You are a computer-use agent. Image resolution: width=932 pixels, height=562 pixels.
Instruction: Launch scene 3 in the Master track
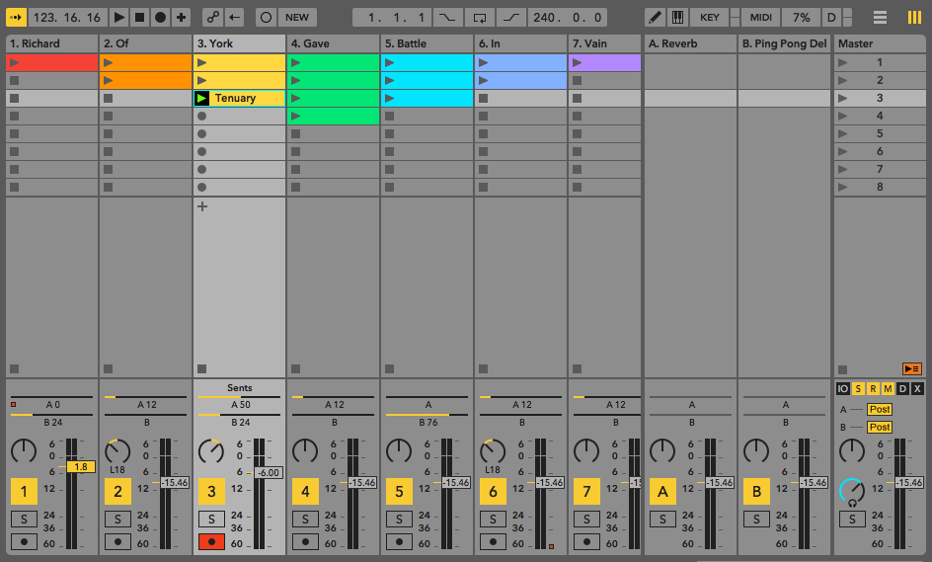coord(843,98)
